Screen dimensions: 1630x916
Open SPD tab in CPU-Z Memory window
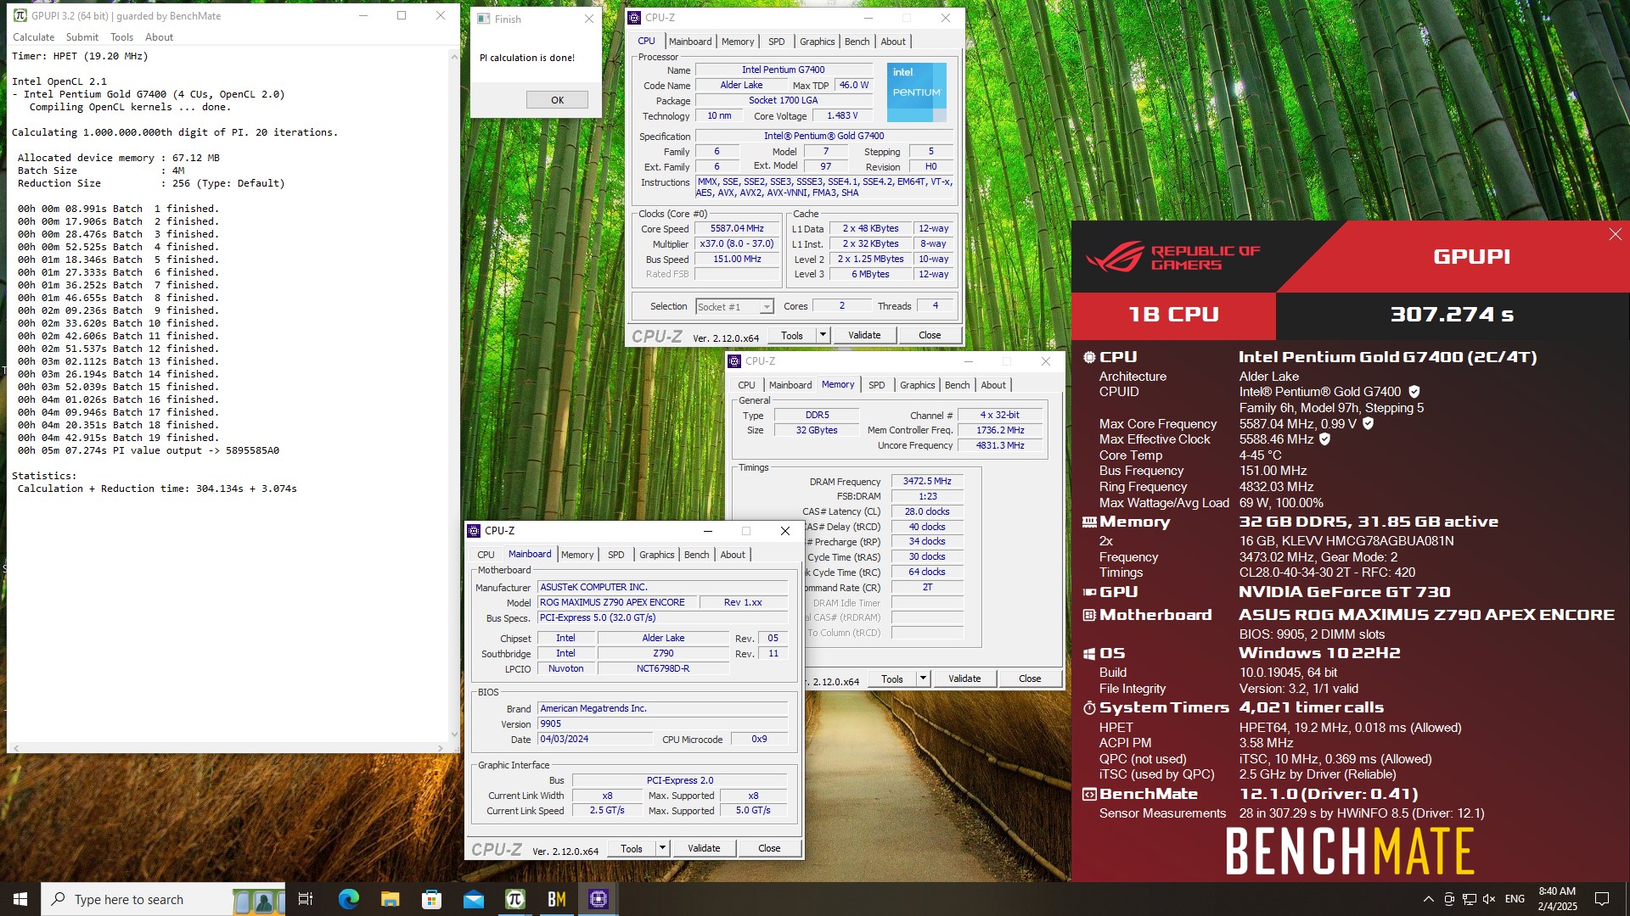point(876,385)
